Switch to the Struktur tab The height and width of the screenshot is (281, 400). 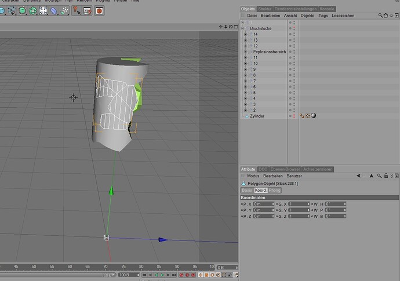(x=265, y=9)
